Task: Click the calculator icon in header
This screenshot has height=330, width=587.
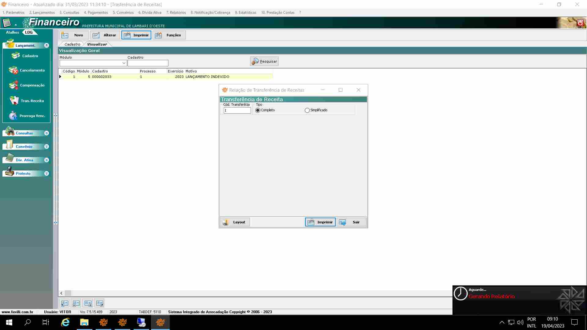Action: coord(7,23)
